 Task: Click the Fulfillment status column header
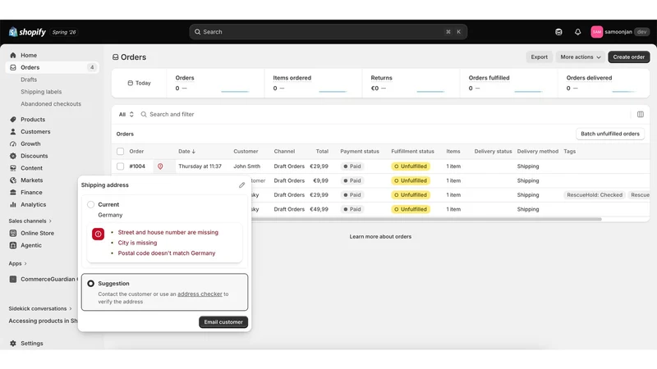[413, 151]
